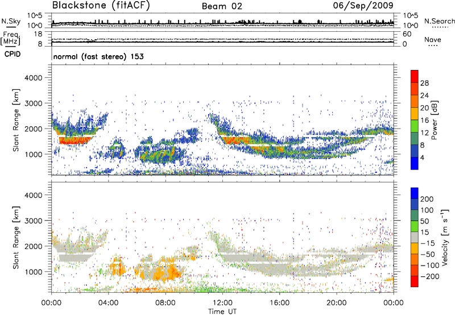The image size is (455, 315).
Task: Click the 200 tick on the velocity colorbar
Action: [x=427, y=199]
